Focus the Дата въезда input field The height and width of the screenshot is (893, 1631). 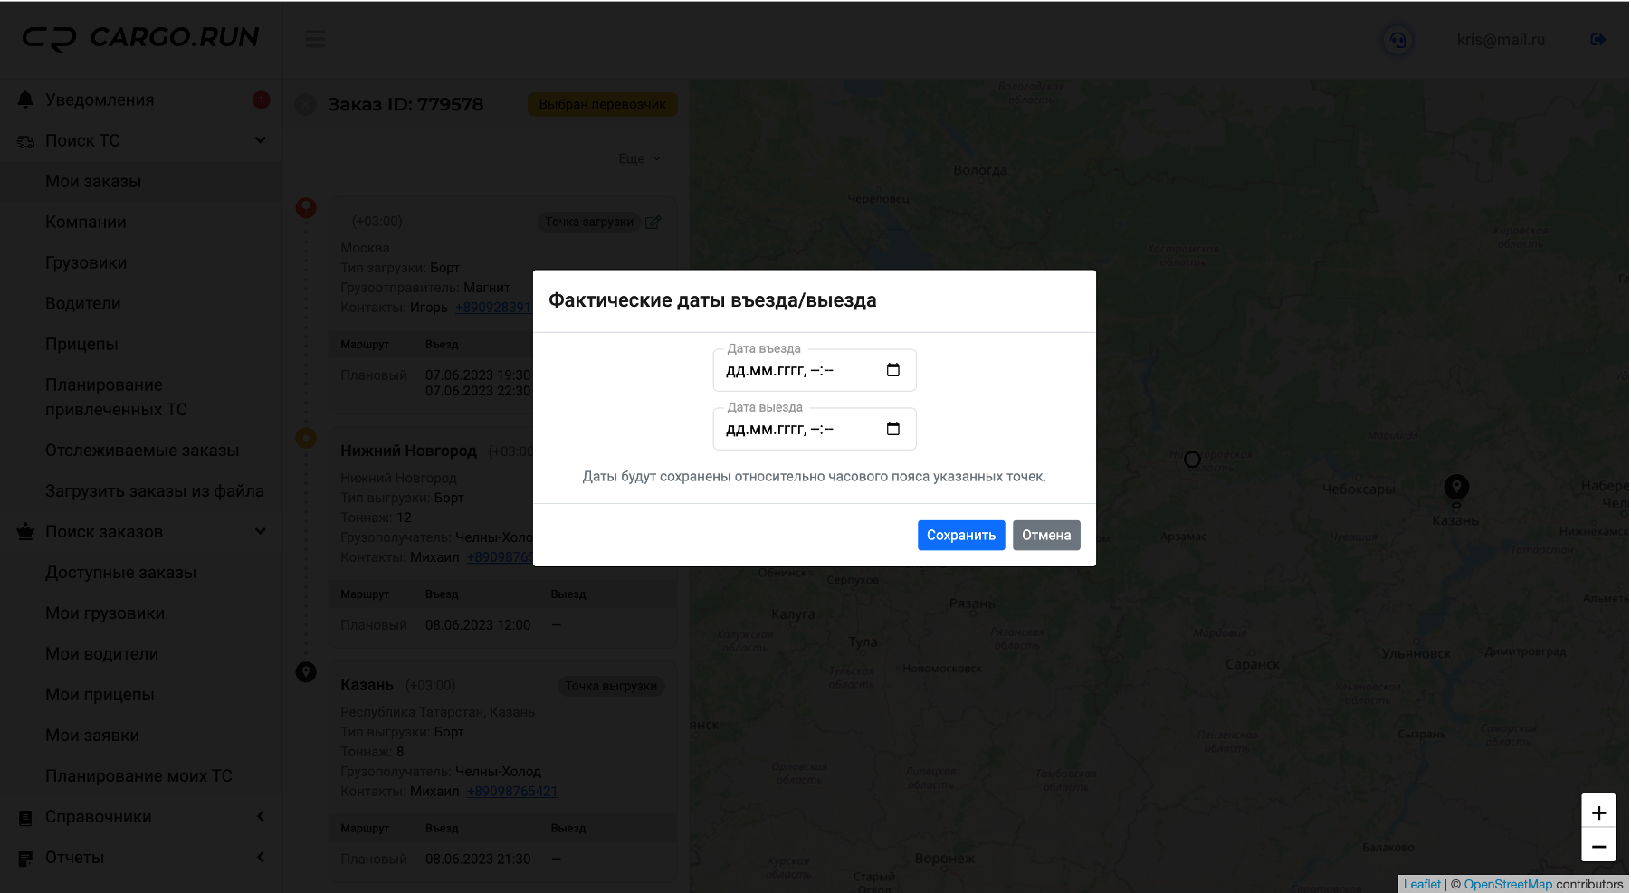coord(796,370)
